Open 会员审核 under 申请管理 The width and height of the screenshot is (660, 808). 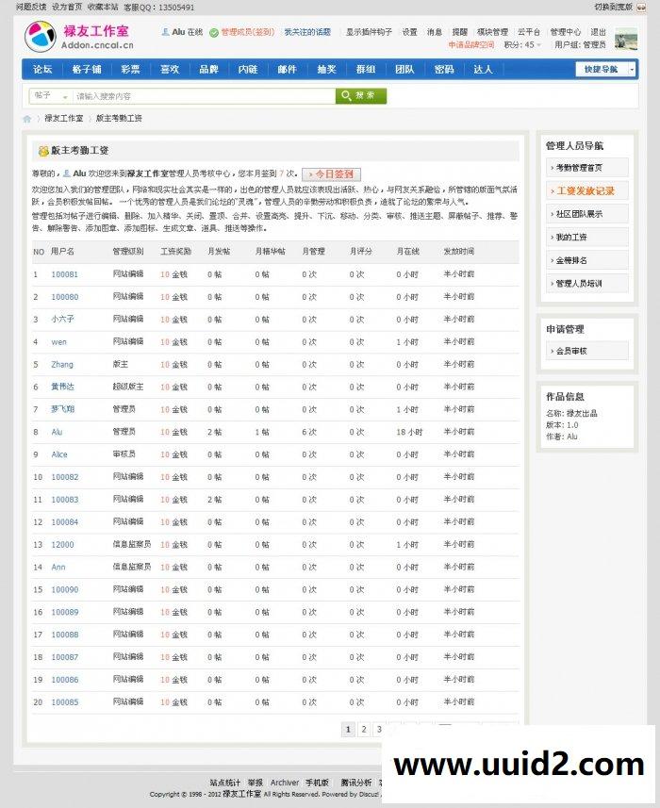(x=586, y=351)
